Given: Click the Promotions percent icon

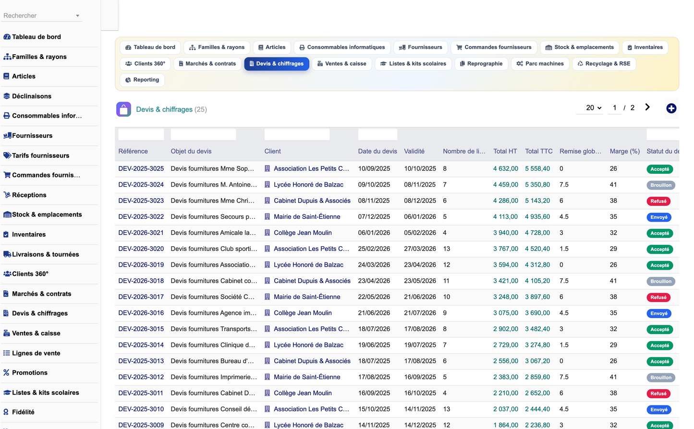Looking at the screenshot, I should [x=6, y=373].
